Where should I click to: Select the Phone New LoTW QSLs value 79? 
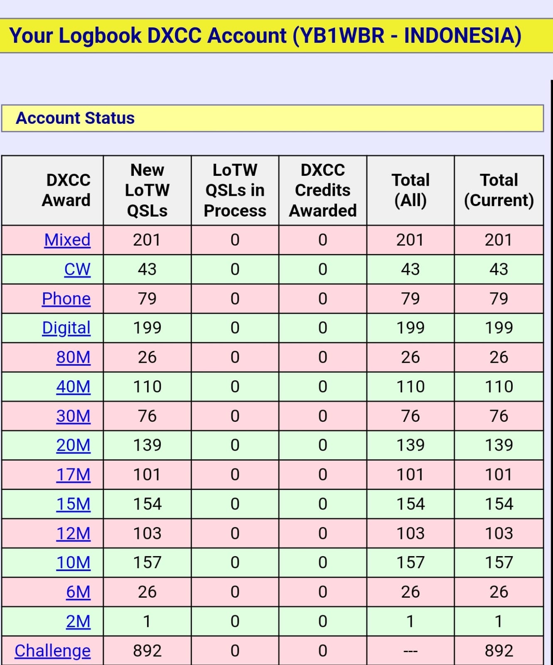(x=147, y=299)
